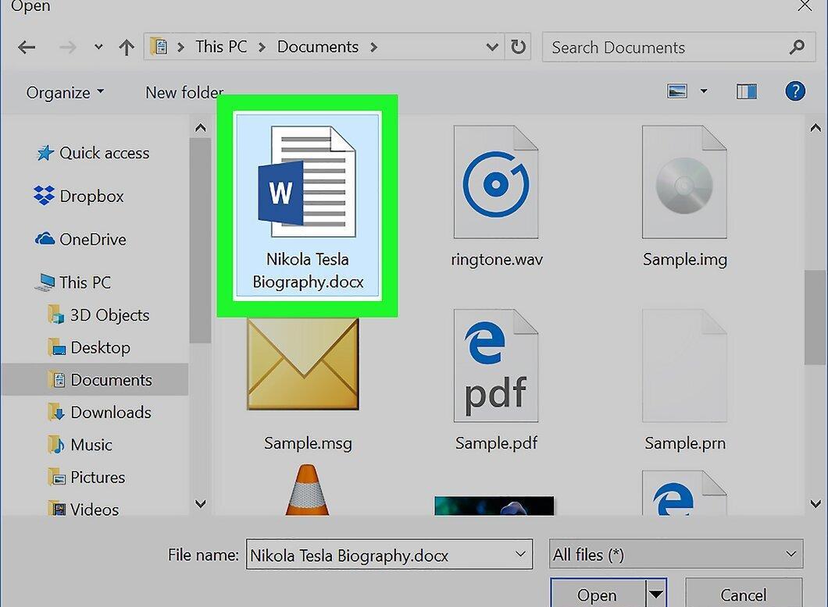Click the This PC computer icon
Viewport: 828px width, 607px height.
click(45, 282)
